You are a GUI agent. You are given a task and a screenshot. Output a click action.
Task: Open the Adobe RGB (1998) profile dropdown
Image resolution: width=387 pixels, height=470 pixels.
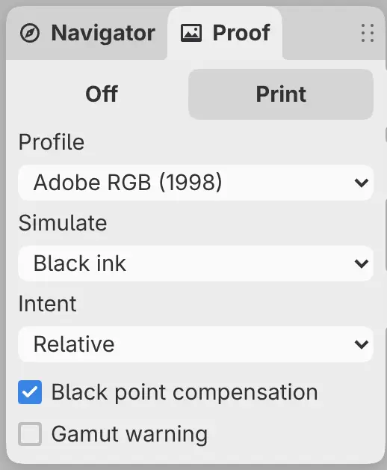[x=196, y=183]
